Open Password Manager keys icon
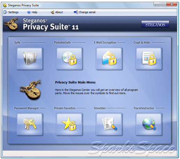This screenshot has height=159, width=180. click(30, 124)
